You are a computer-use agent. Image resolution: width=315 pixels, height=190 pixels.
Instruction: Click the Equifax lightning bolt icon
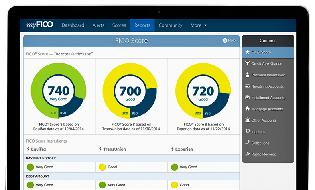28,149
